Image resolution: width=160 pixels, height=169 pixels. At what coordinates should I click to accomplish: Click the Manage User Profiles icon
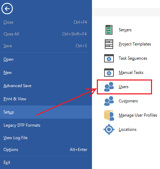click(x=109, y=115)
